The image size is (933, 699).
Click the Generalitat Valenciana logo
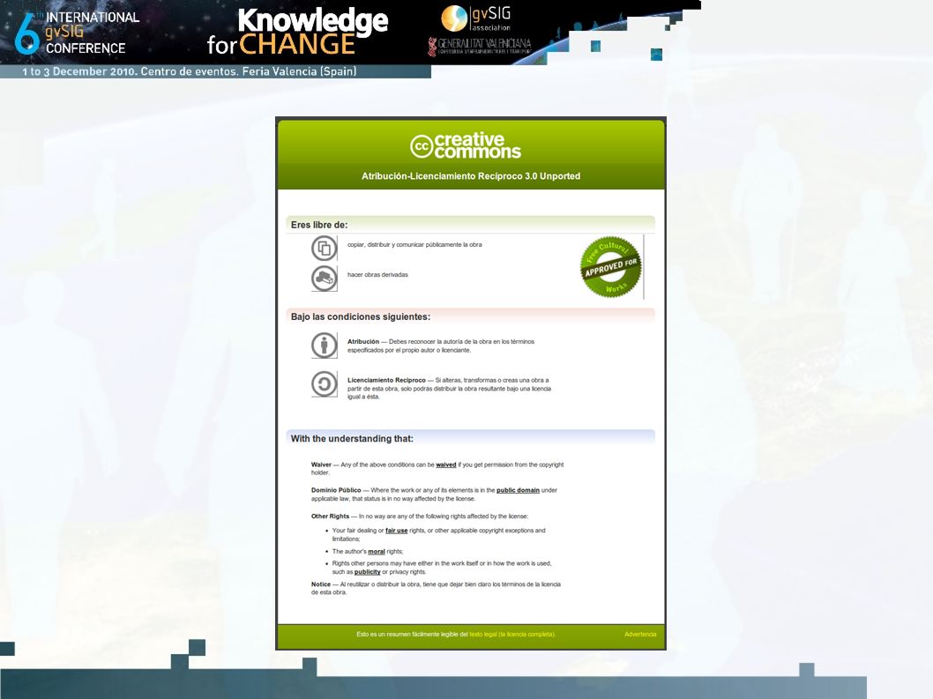[480, 47]
